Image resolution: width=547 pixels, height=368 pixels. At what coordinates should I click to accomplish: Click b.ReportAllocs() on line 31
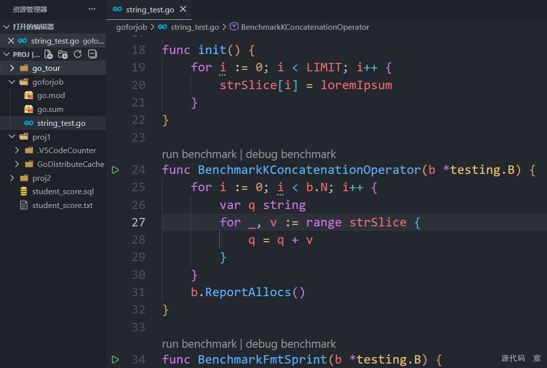click(248, 292)
